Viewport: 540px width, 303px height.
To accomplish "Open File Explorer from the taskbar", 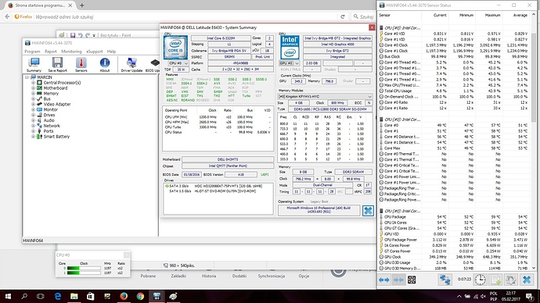I will point(74,296).
